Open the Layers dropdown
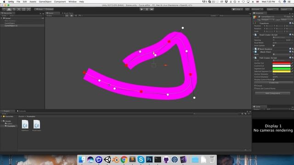 272,9
